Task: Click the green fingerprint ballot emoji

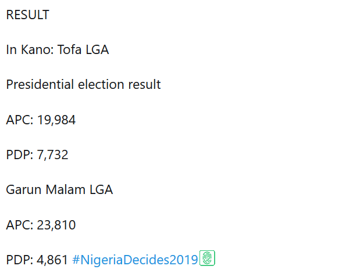Action: (208, 258)
